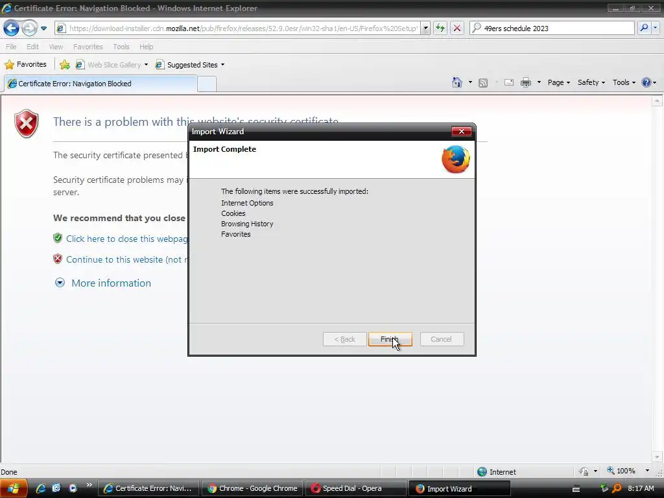Click the Cancel button in Import Wizard
This screenshot has width=664, height=498.
[442, 339]
